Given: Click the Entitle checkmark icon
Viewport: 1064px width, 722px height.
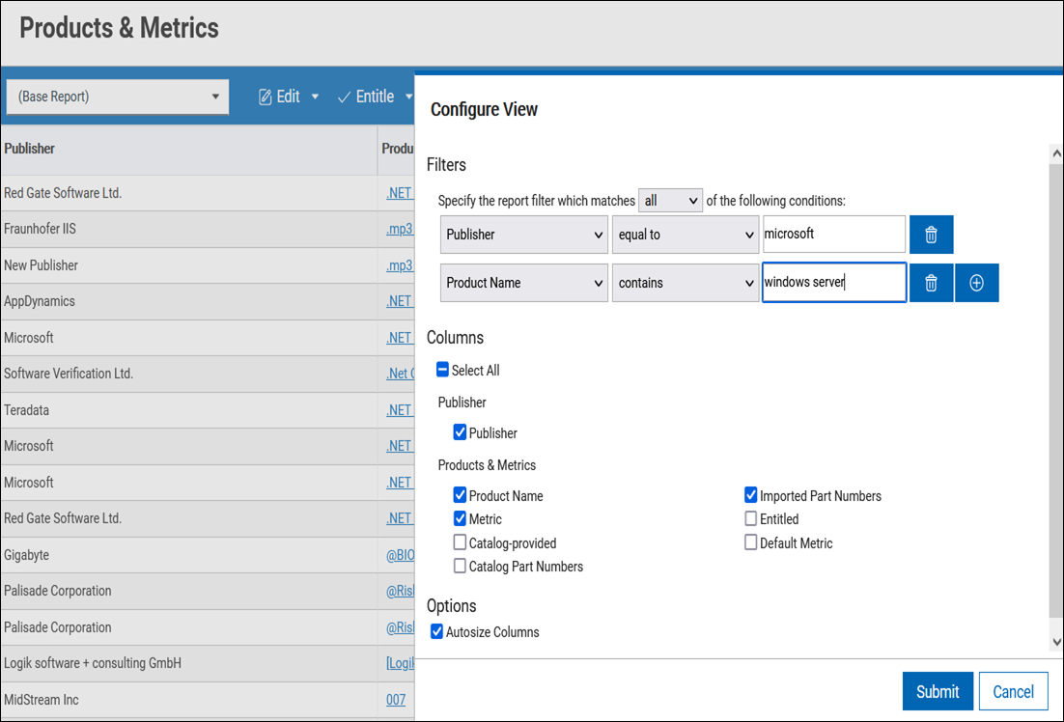Looking at the screenshot, I should (x=344, y=97).
